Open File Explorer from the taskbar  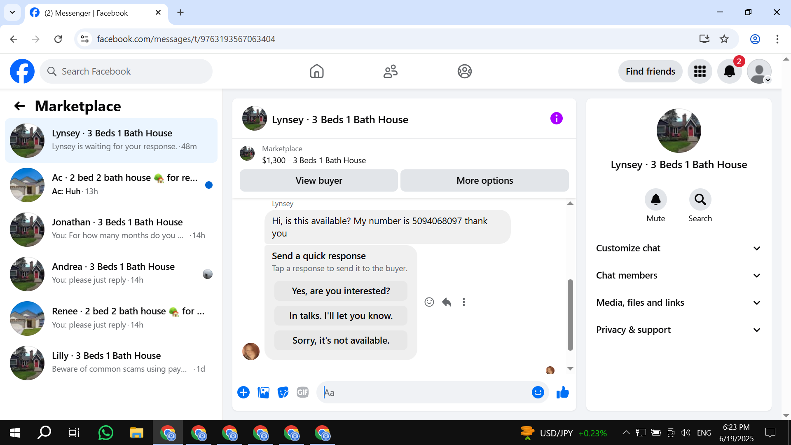136,433
